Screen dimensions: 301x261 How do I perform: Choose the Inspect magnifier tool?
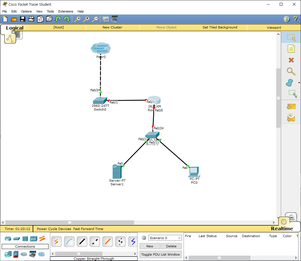(291, 71)
